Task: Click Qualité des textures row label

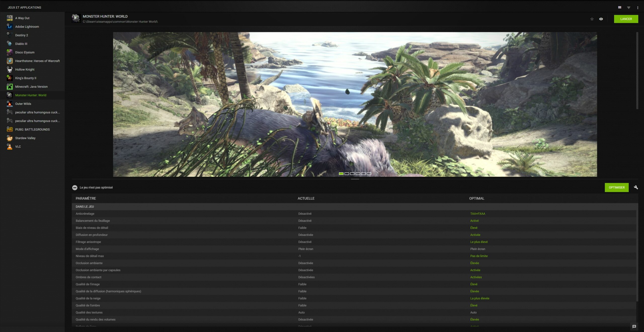Action: pos(89,312)
